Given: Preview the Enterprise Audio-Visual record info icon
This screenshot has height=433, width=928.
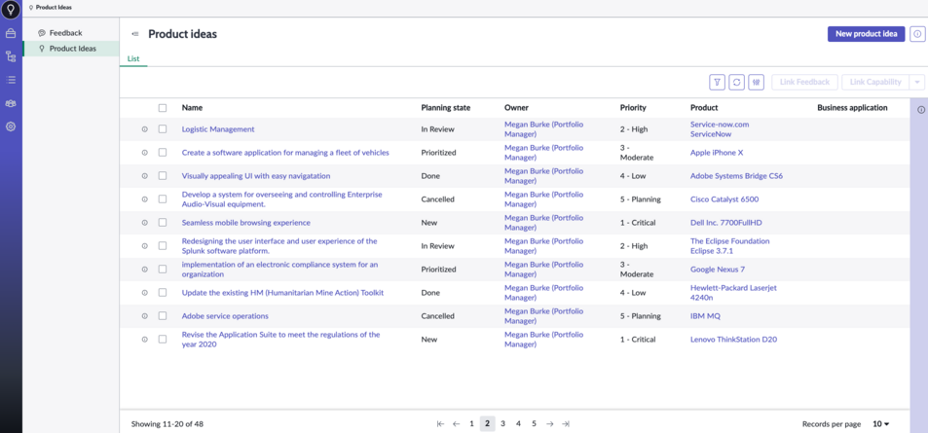Looking at the screenshot, I should tap(144, 199).
